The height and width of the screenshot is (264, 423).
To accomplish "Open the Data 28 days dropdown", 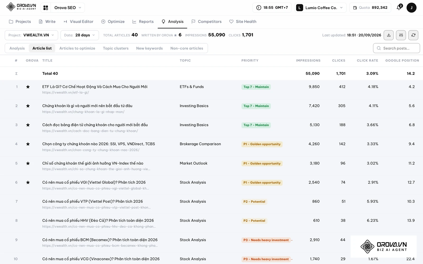I will (x=80, y=35).
